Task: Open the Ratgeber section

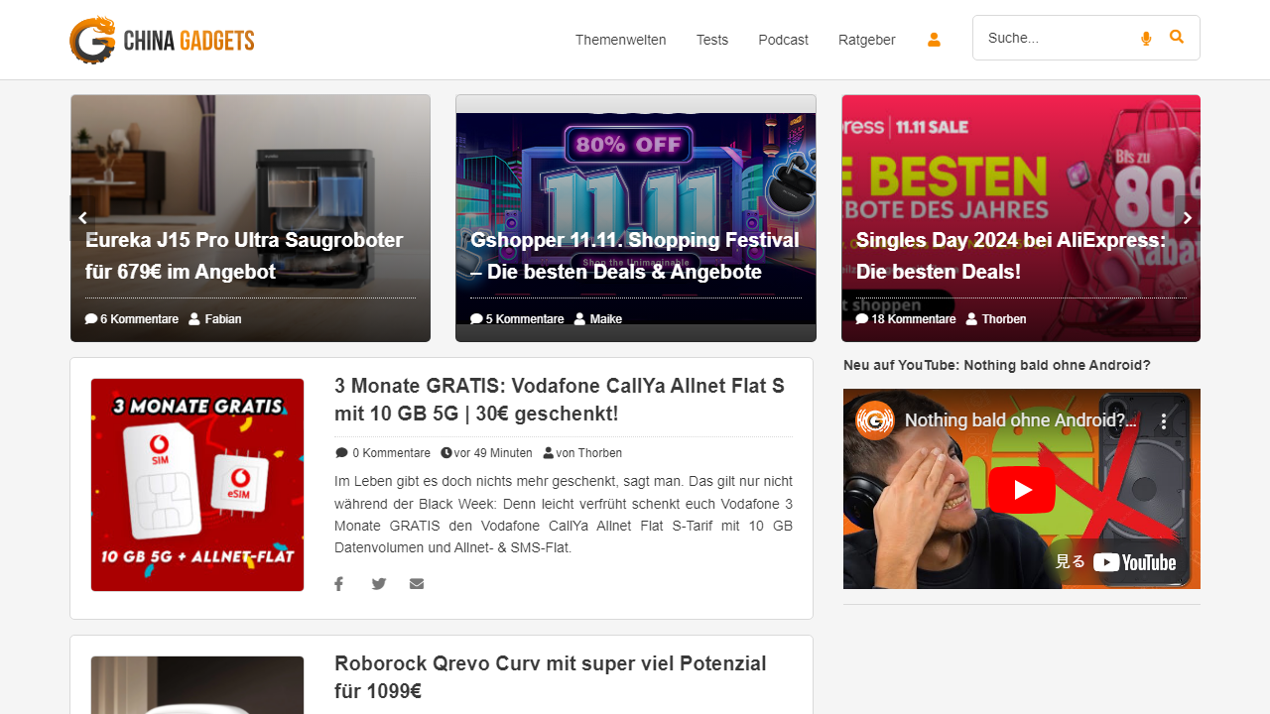Action: click(x=866, y=40)
